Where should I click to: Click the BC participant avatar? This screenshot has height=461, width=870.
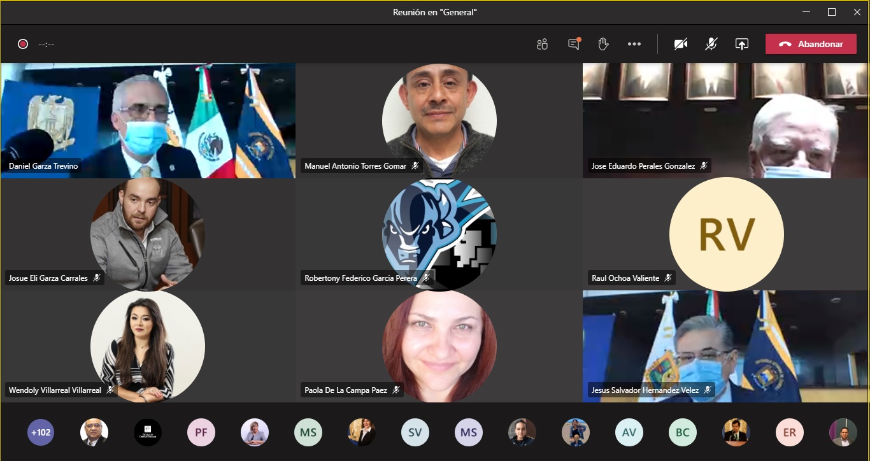[683, 432]
